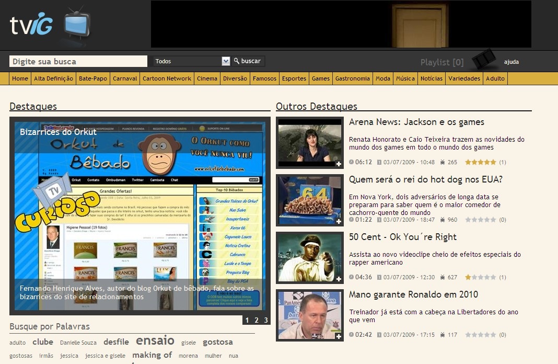This screenshot has width=558, height=364.
Task: Open the Variedades section
Action: pos(464,78)
